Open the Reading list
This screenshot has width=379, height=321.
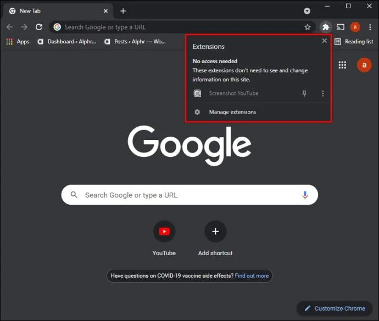click(354, 42)
